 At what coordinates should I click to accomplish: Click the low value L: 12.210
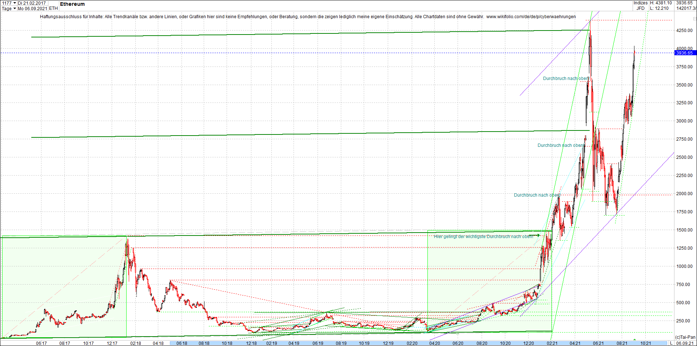(x=660, y=8)
